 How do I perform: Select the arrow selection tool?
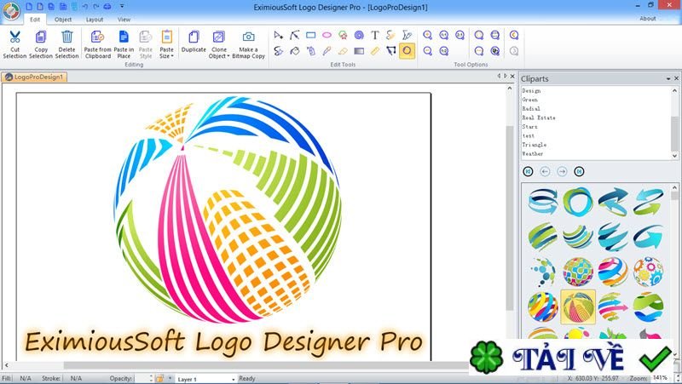(279, 35)
